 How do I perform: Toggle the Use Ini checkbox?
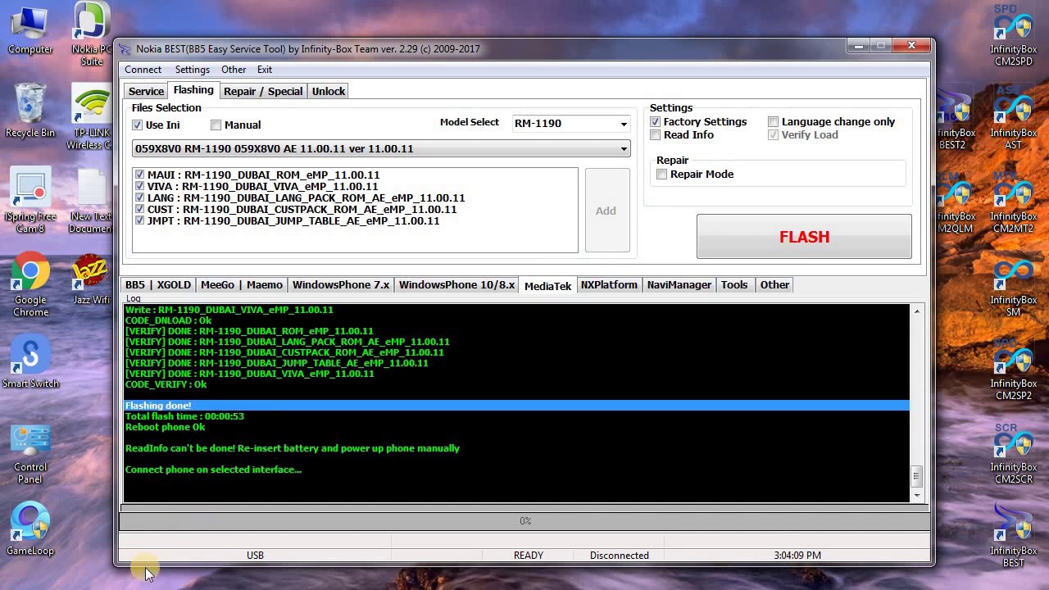tap(138, 125)
